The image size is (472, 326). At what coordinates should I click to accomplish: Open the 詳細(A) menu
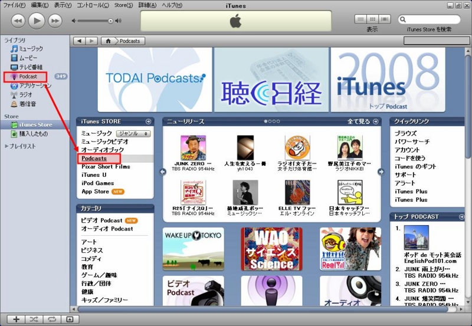pyautogui.click(x=147, y=5)
